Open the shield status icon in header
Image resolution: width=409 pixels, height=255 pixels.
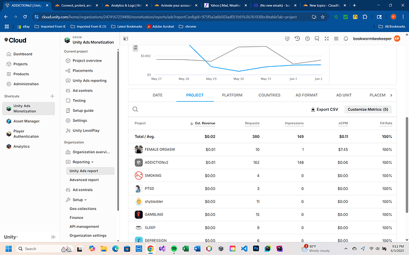(287, 38)
